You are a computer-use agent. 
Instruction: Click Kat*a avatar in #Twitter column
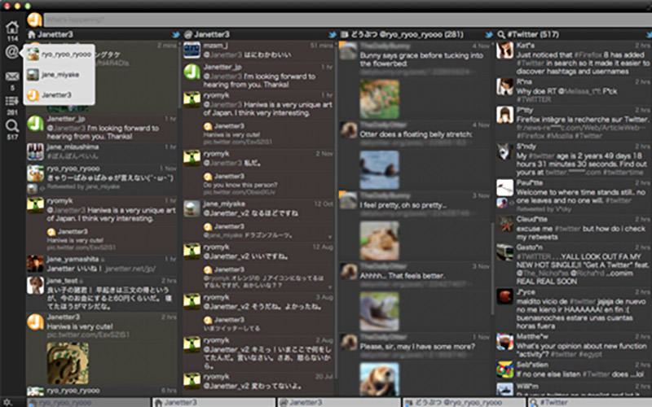click(504, 50)
